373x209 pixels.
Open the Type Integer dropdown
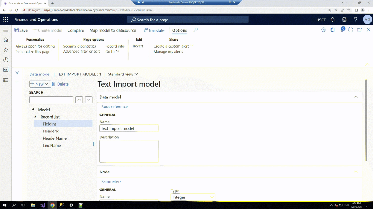tap(193, 197)
